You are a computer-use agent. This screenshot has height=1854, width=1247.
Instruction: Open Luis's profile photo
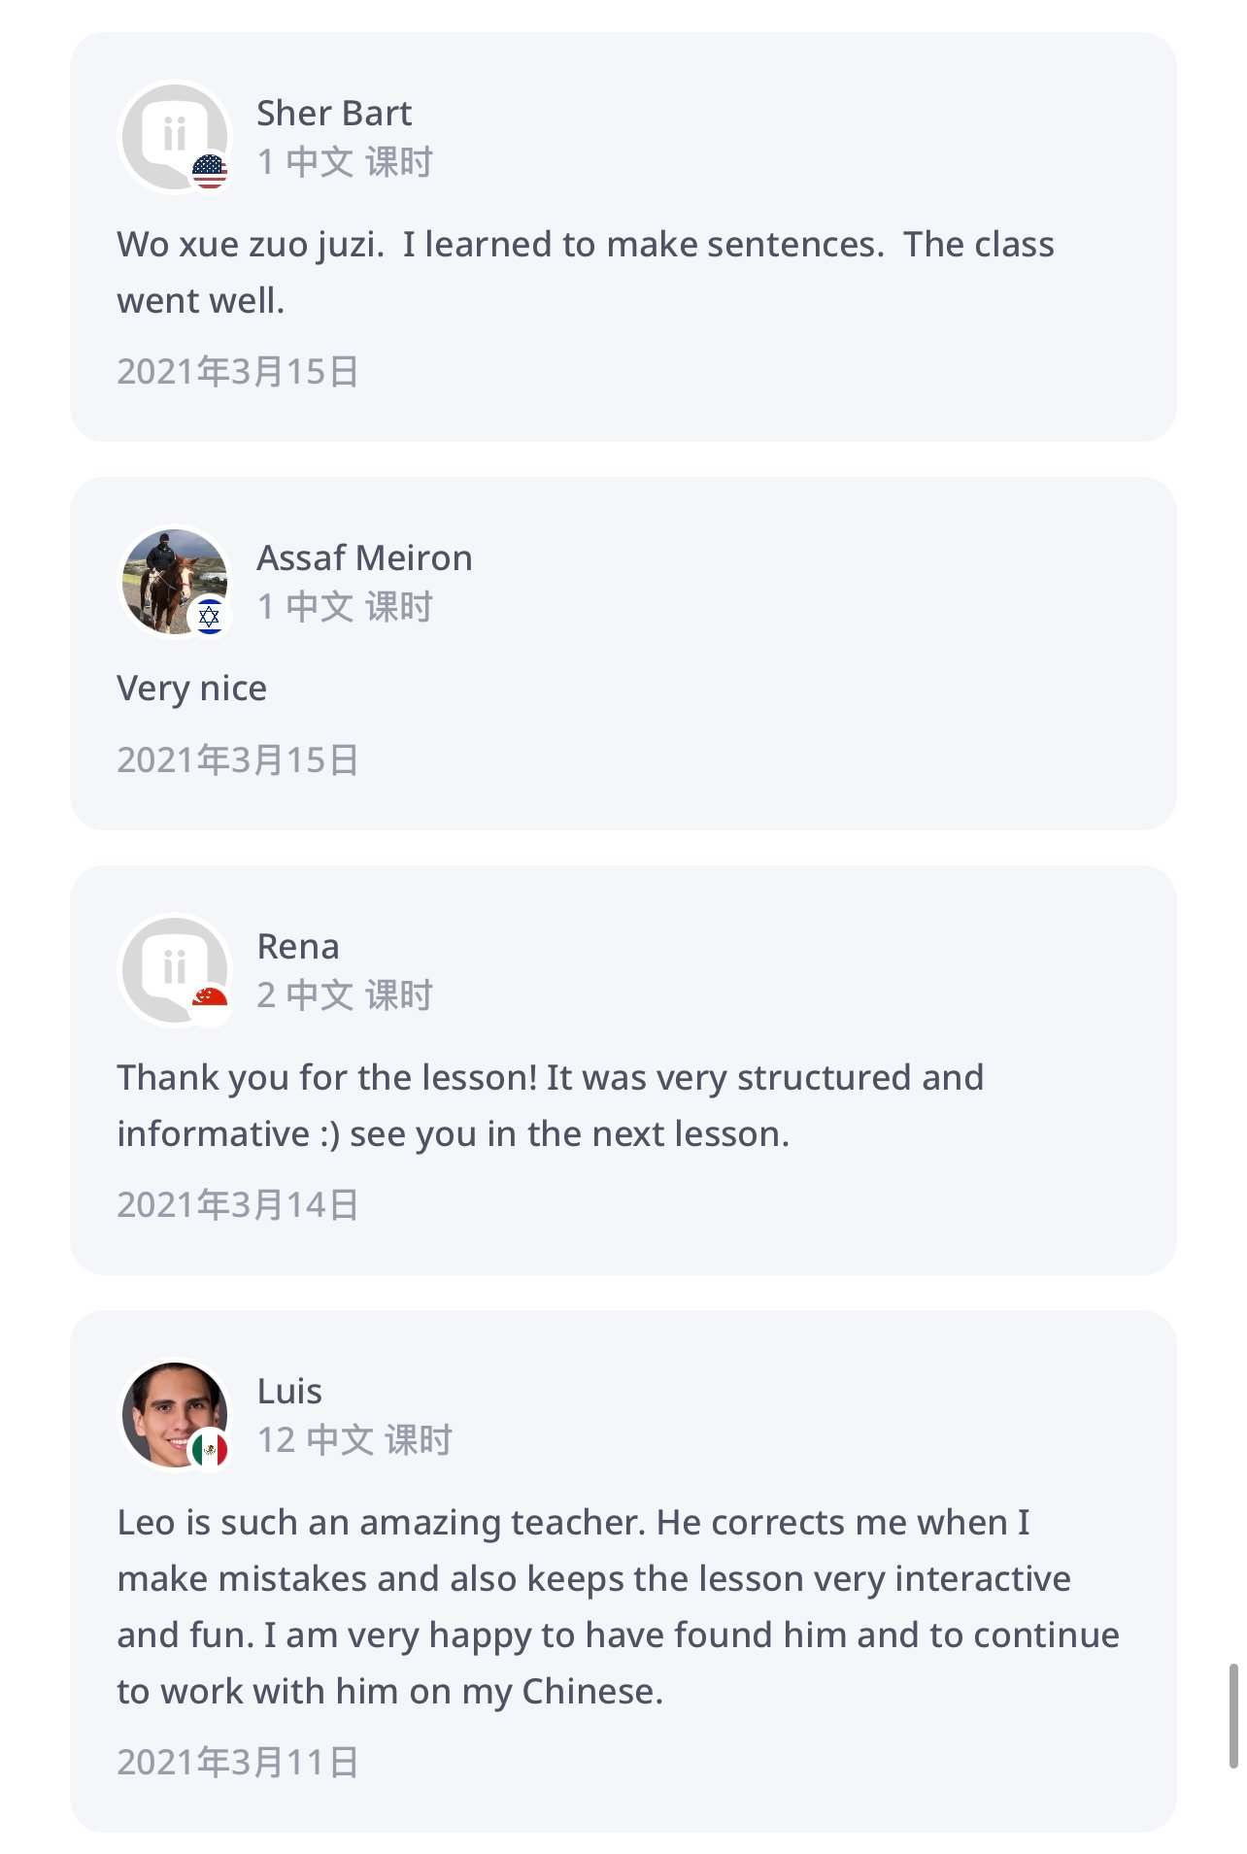[171, 1411]
